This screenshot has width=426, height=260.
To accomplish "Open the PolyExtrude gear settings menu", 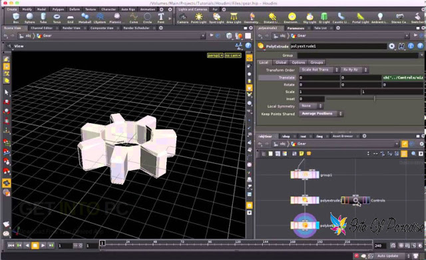I will (x=391, y=47).
